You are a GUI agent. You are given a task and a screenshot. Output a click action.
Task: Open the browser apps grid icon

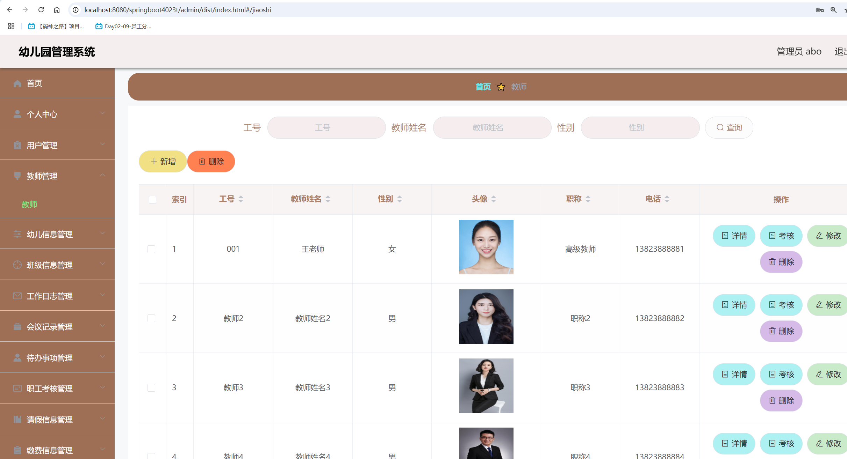pyautogui.click(x=11, y=26)
